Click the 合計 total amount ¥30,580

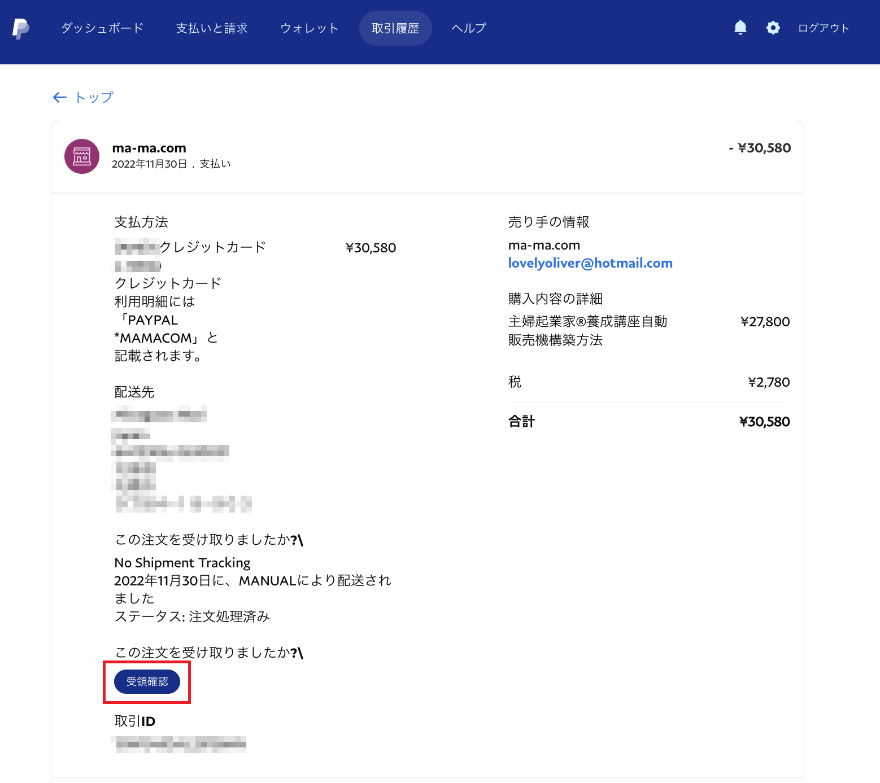point(764,422)
